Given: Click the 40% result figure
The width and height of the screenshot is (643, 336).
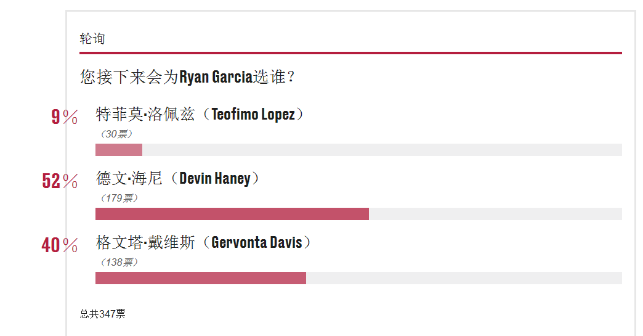Looking at the screenshot, I should tap(60, 245).
